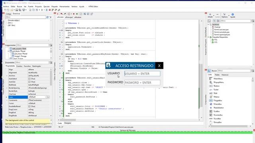Switch to the uModulo editor tab
This screenshot has height=143, width=255.
point(78,17)
